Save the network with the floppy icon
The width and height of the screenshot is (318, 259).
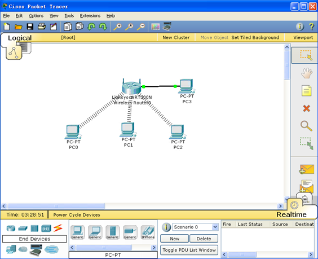coord(30,27)
